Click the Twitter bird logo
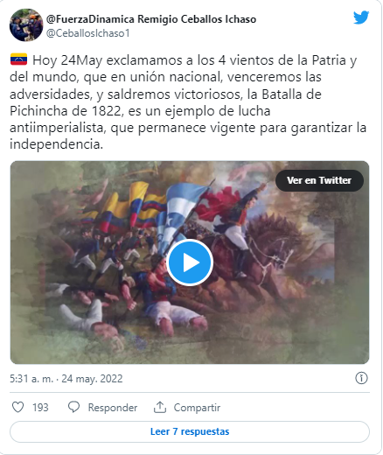This screenshot has height=455, width=383. coord(361,17)
